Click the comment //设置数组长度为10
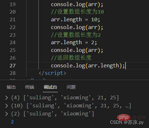The height and width of the screenshot is (128, 149). [x=78, y=12]
